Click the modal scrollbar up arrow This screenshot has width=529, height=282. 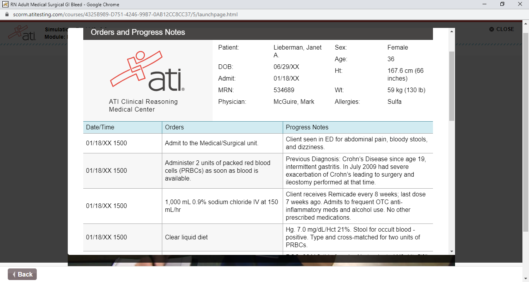tap(452, 31)
